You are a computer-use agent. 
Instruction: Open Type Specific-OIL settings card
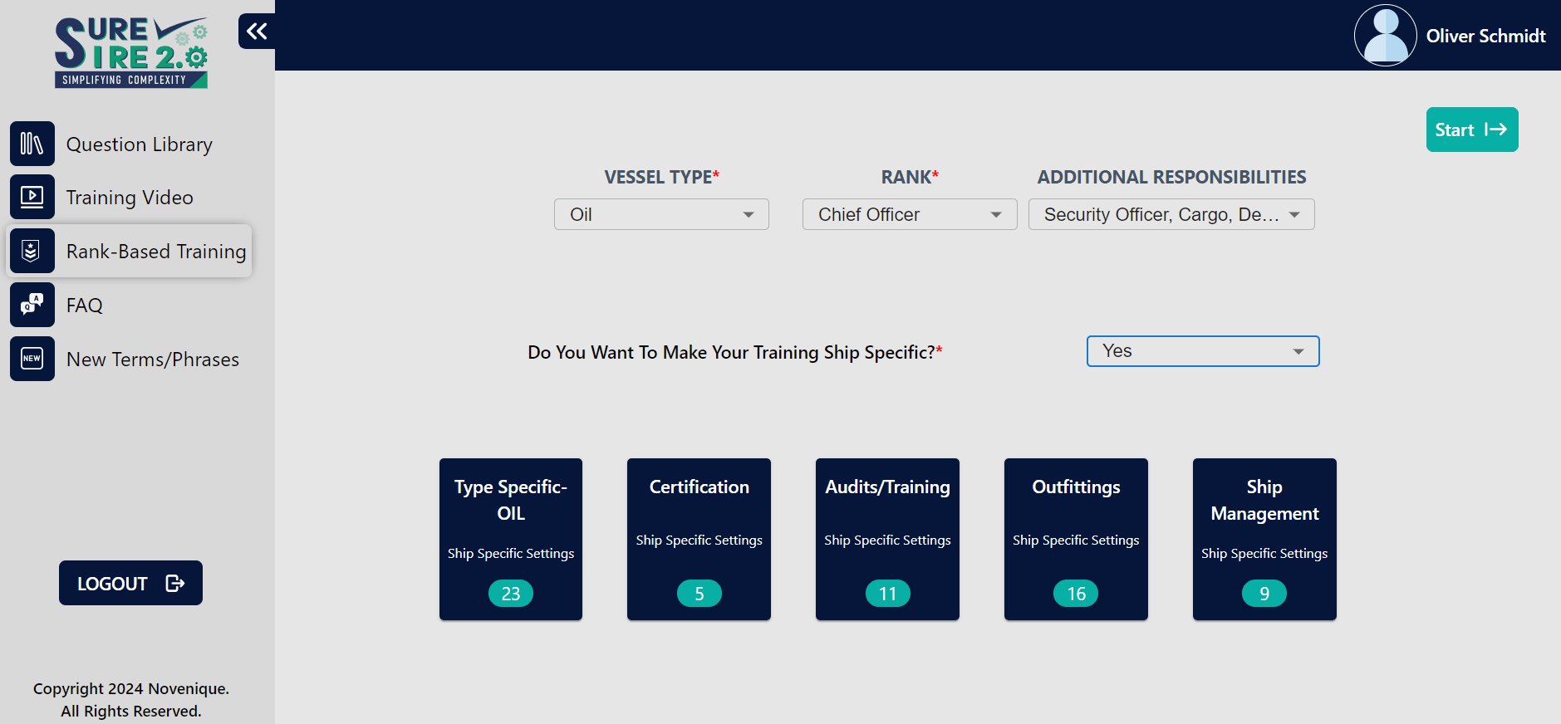511,540
